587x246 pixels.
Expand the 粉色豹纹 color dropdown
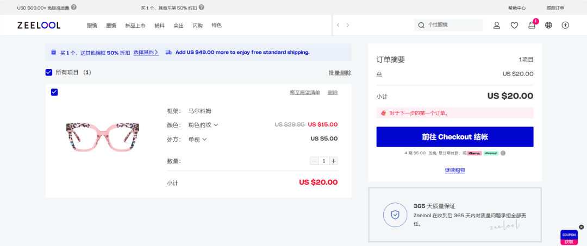(x=216, y=125)
